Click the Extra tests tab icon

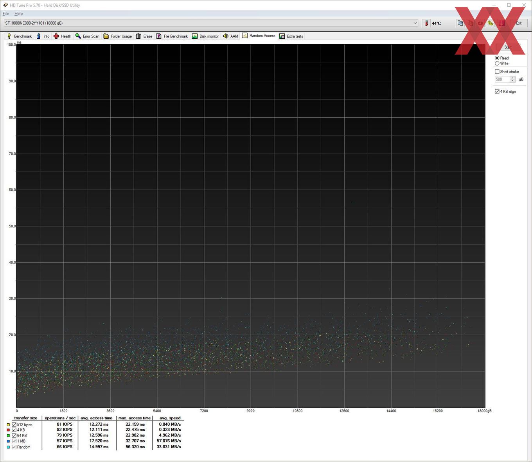tap(282, 36)
